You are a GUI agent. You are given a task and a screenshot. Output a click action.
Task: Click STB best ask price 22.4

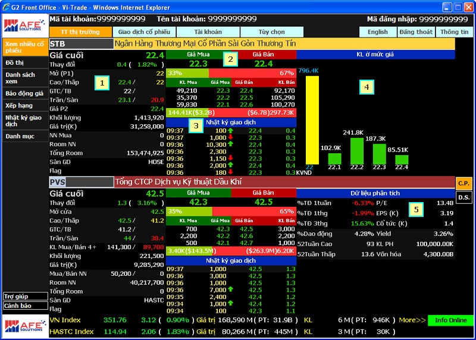click(x=264, y=64)
